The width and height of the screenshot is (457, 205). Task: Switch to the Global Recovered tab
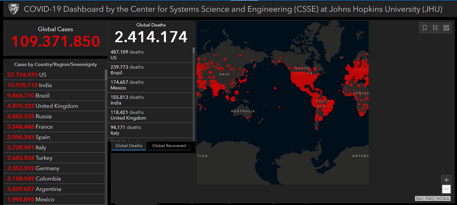pyautogui.click(x=169, y=146)
